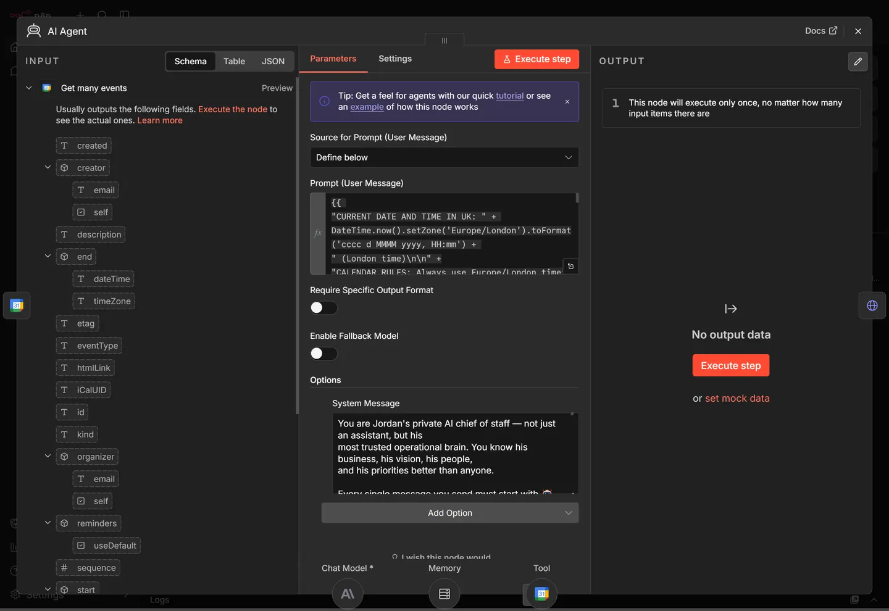Follow the tutorial link in the tip
The height and width of the screenshot is (611, 889).
509,96
